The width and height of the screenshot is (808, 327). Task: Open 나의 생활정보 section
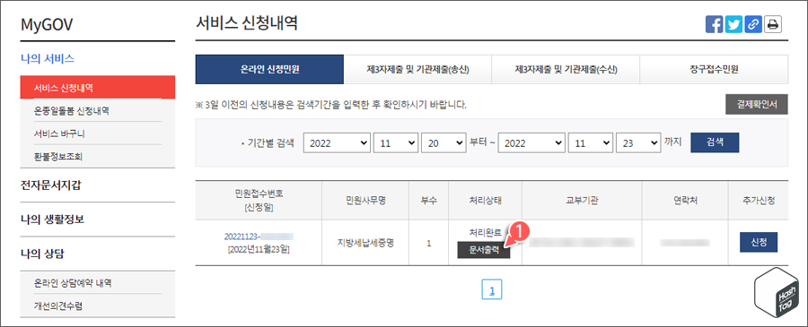coord(53,219)
